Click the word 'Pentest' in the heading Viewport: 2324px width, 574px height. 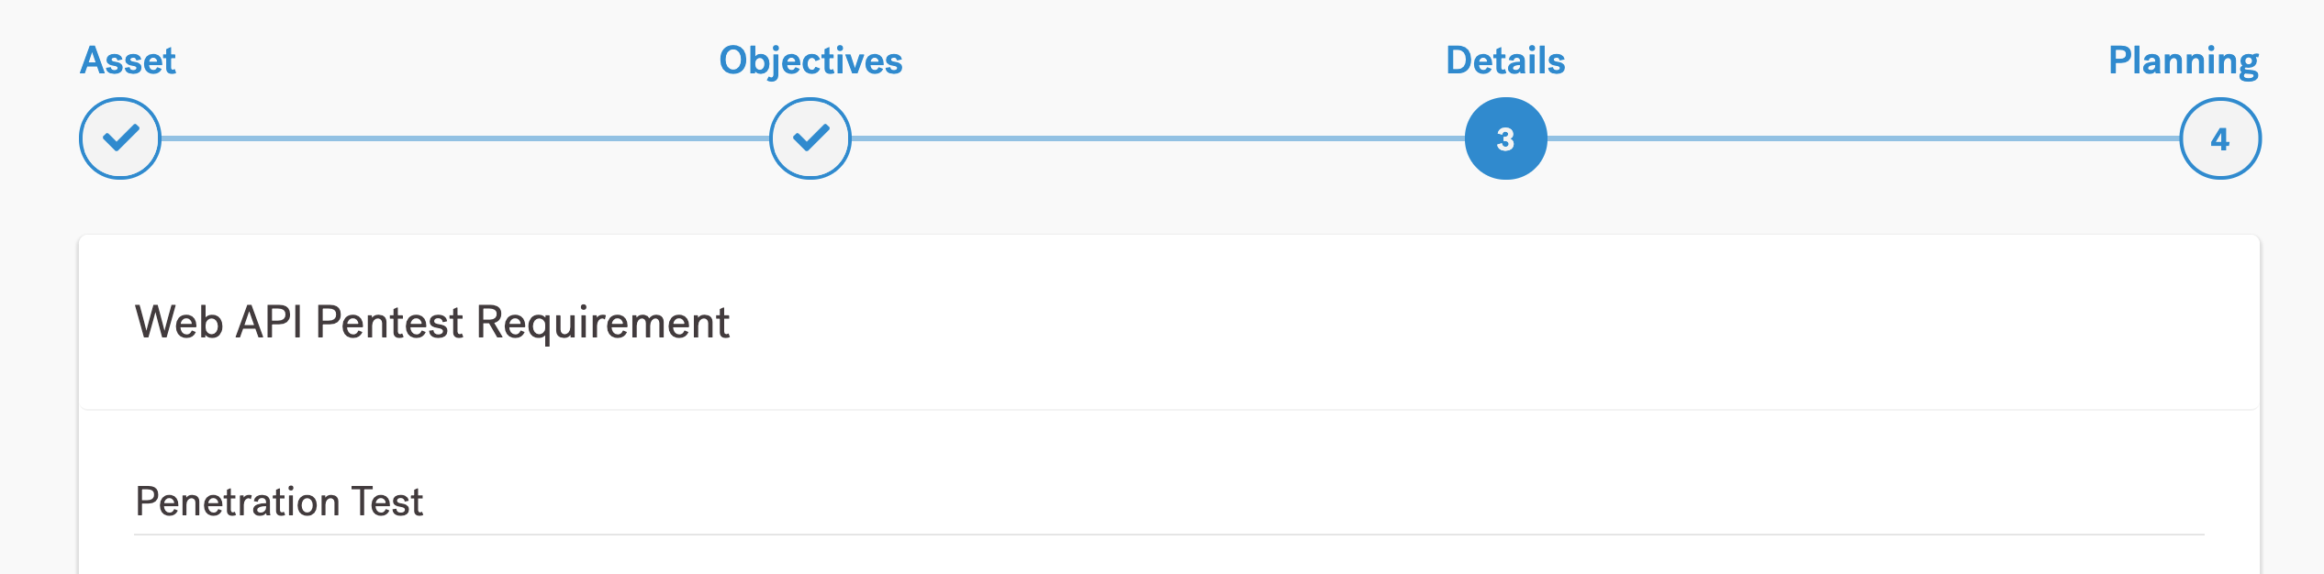389,323
